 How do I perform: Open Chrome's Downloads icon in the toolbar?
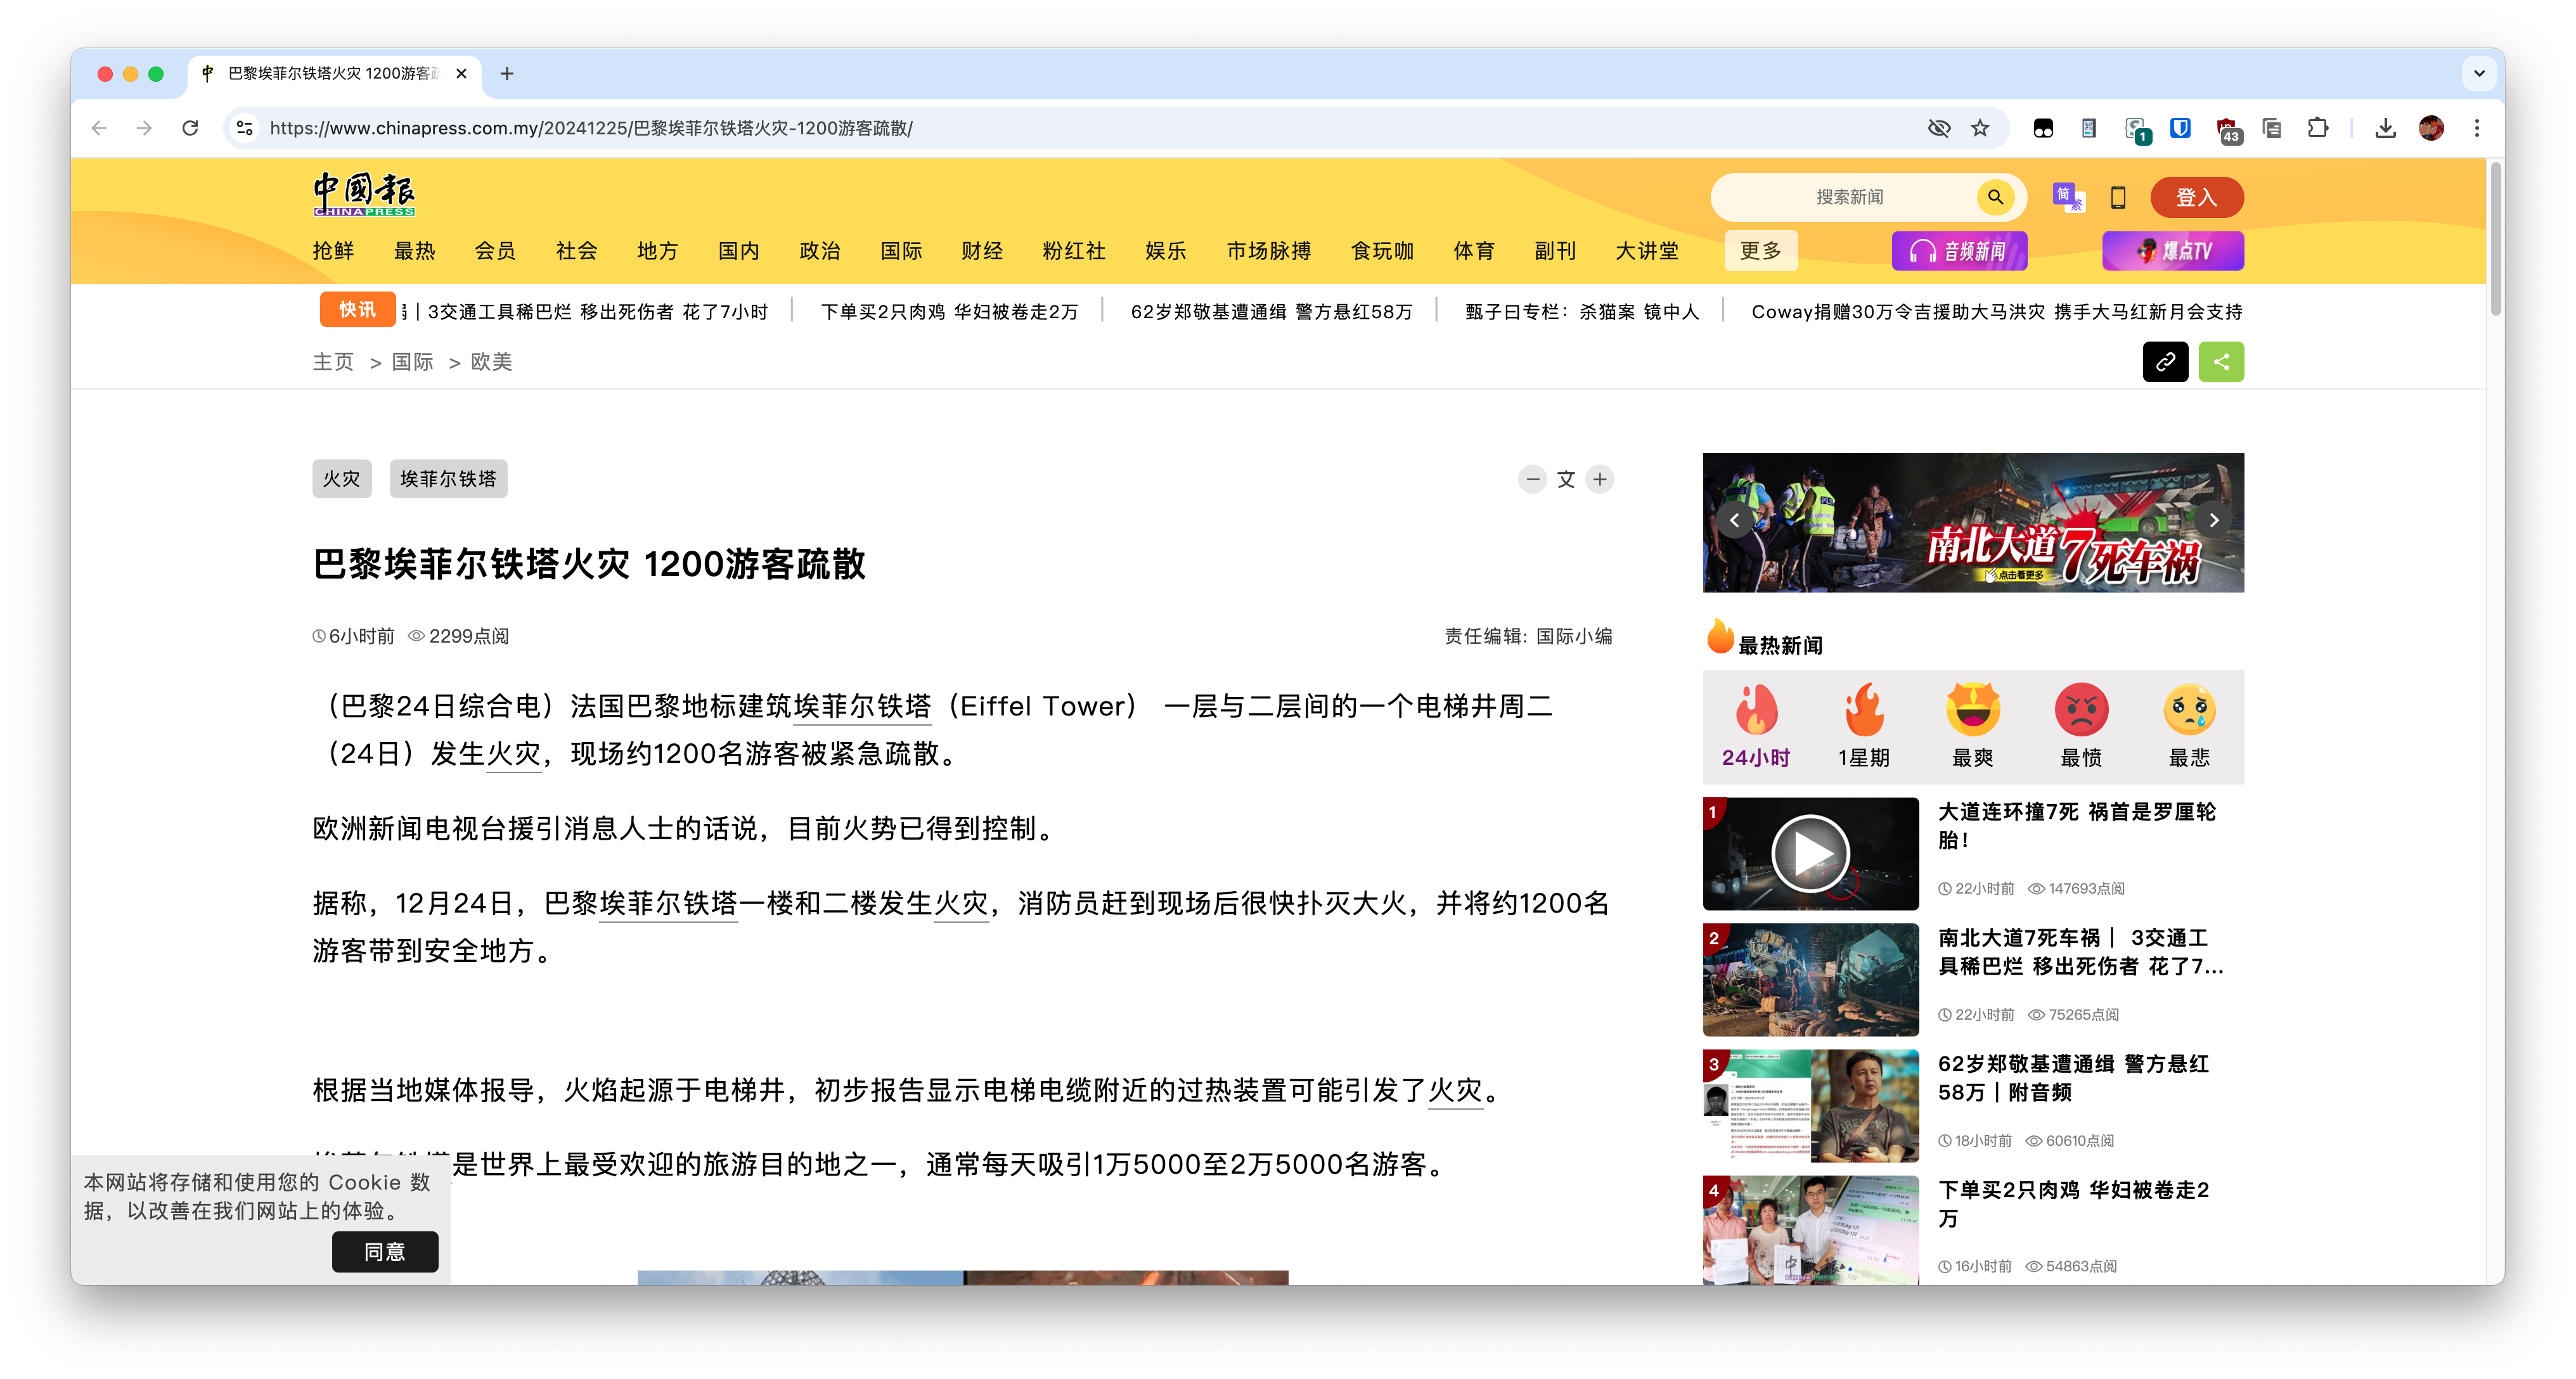point(2385,128)
